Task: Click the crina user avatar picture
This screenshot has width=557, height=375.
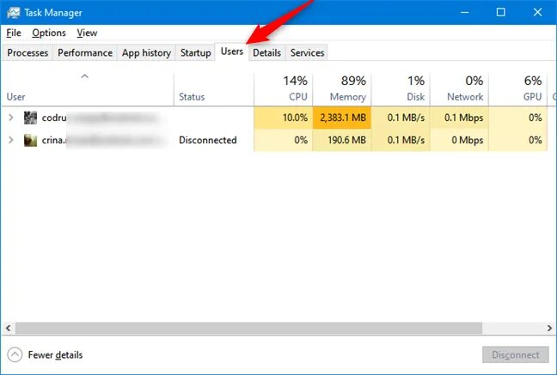Action: 30,141
